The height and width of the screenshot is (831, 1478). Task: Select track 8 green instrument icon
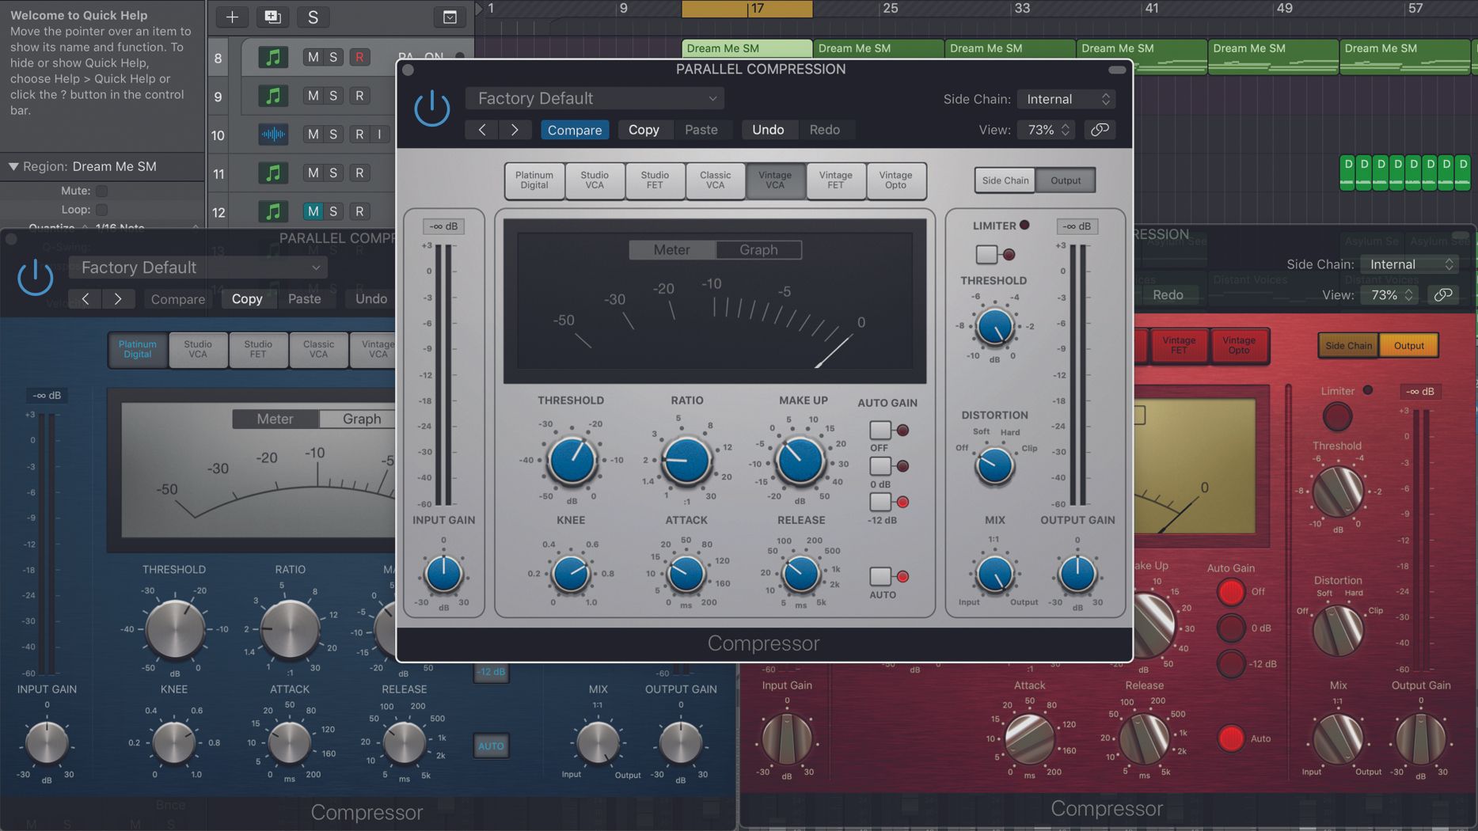point(273,57)
